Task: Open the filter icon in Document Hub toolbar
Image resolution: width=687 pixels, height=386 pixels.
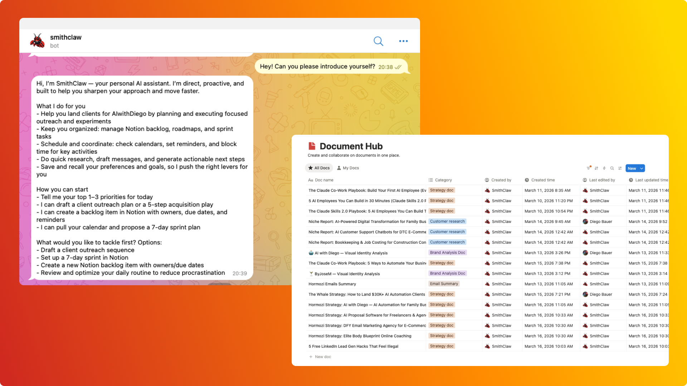Action: click(589, 168)
